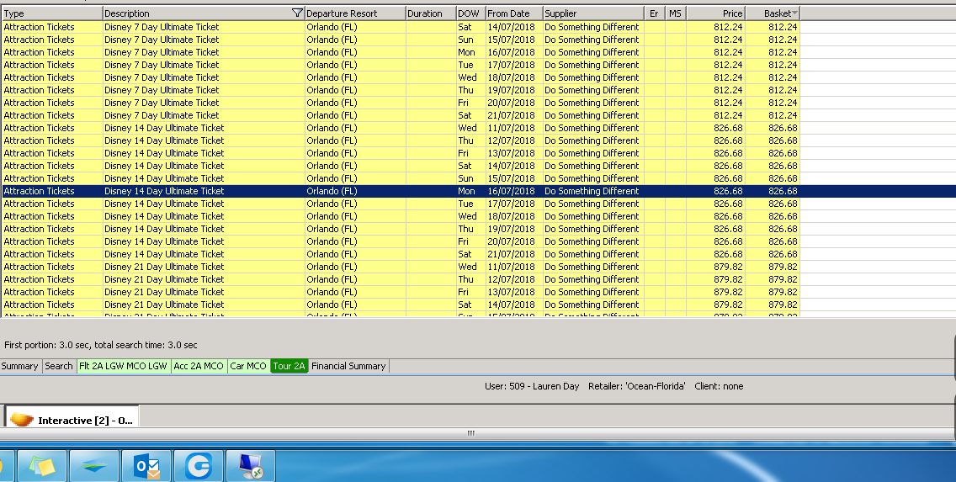Image resolution: width=956 pixels, height=482 pixels.
Task: Sort by the From Date column header
Action: pos(514,13)
